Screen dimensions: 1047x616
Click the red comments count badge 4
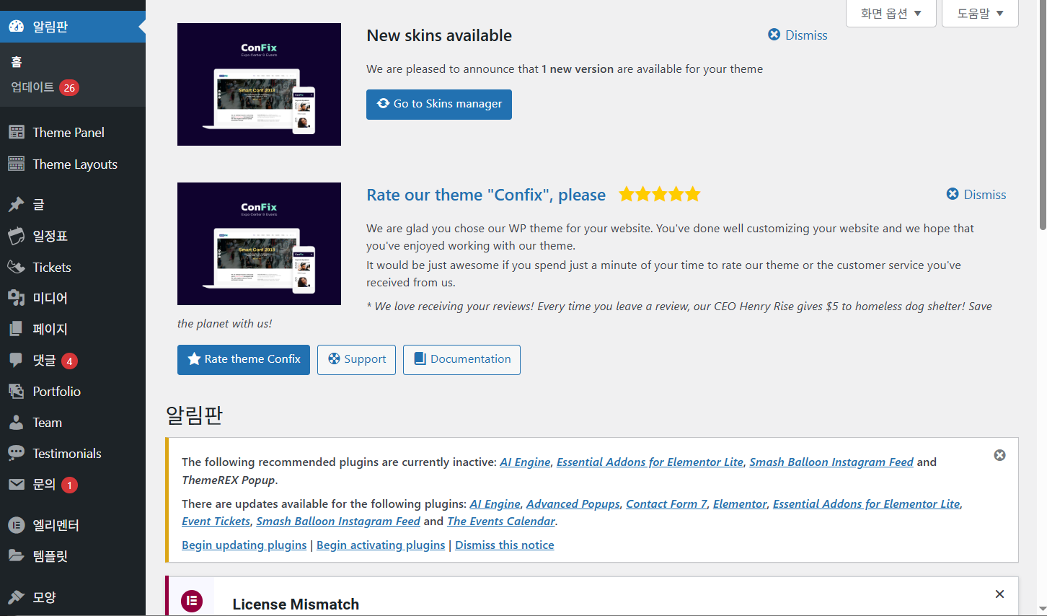[69, 361]
